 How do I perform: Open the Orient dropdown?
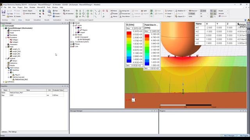(x=56, y=16)
